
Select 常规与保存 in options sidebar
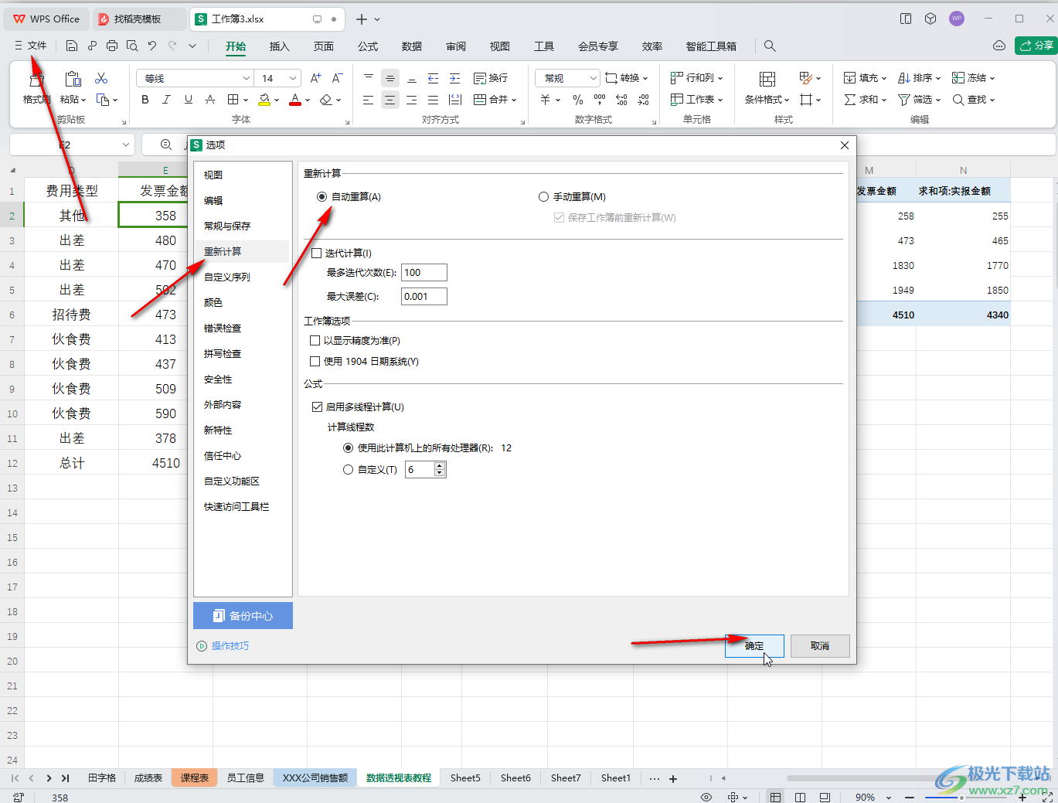pyautogui.click(x=227, y=226)
